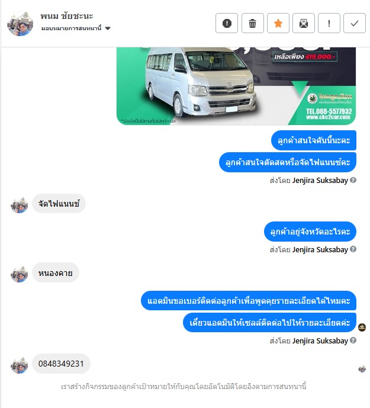This screenshot has width=370, height=408.
Task: Click customer avatar beside จัดไฟแนนซ์ message
Action: (20, 205)
